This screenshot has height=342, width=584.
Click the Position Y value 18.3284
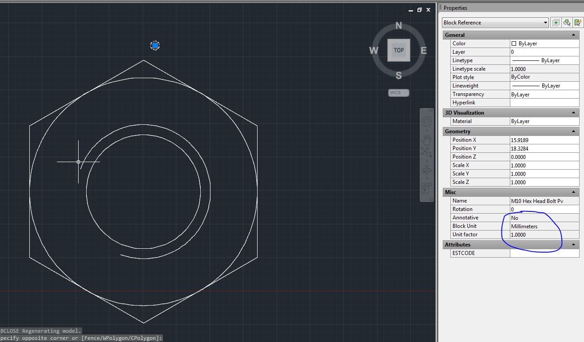click(x=544, y=148)
